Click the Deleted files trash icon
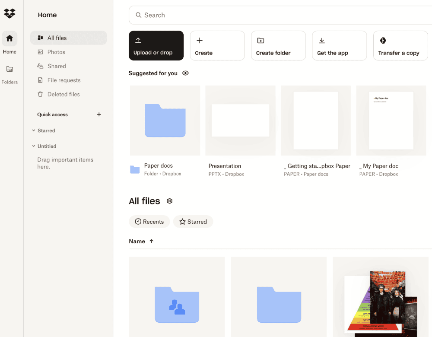 click(x=40, y=94)
